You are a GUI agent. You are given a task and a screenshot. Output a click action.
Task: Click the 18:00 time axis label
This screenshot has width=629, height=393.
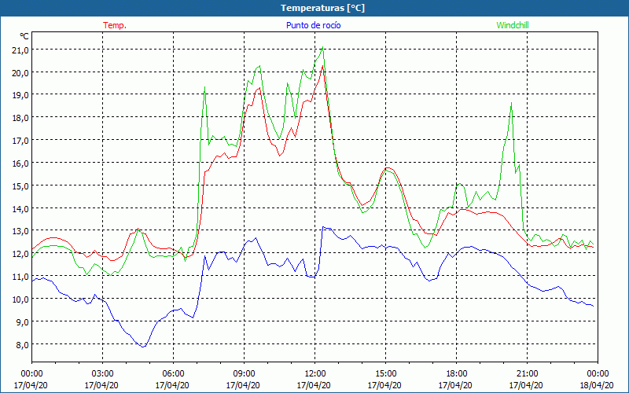[456, 374]
